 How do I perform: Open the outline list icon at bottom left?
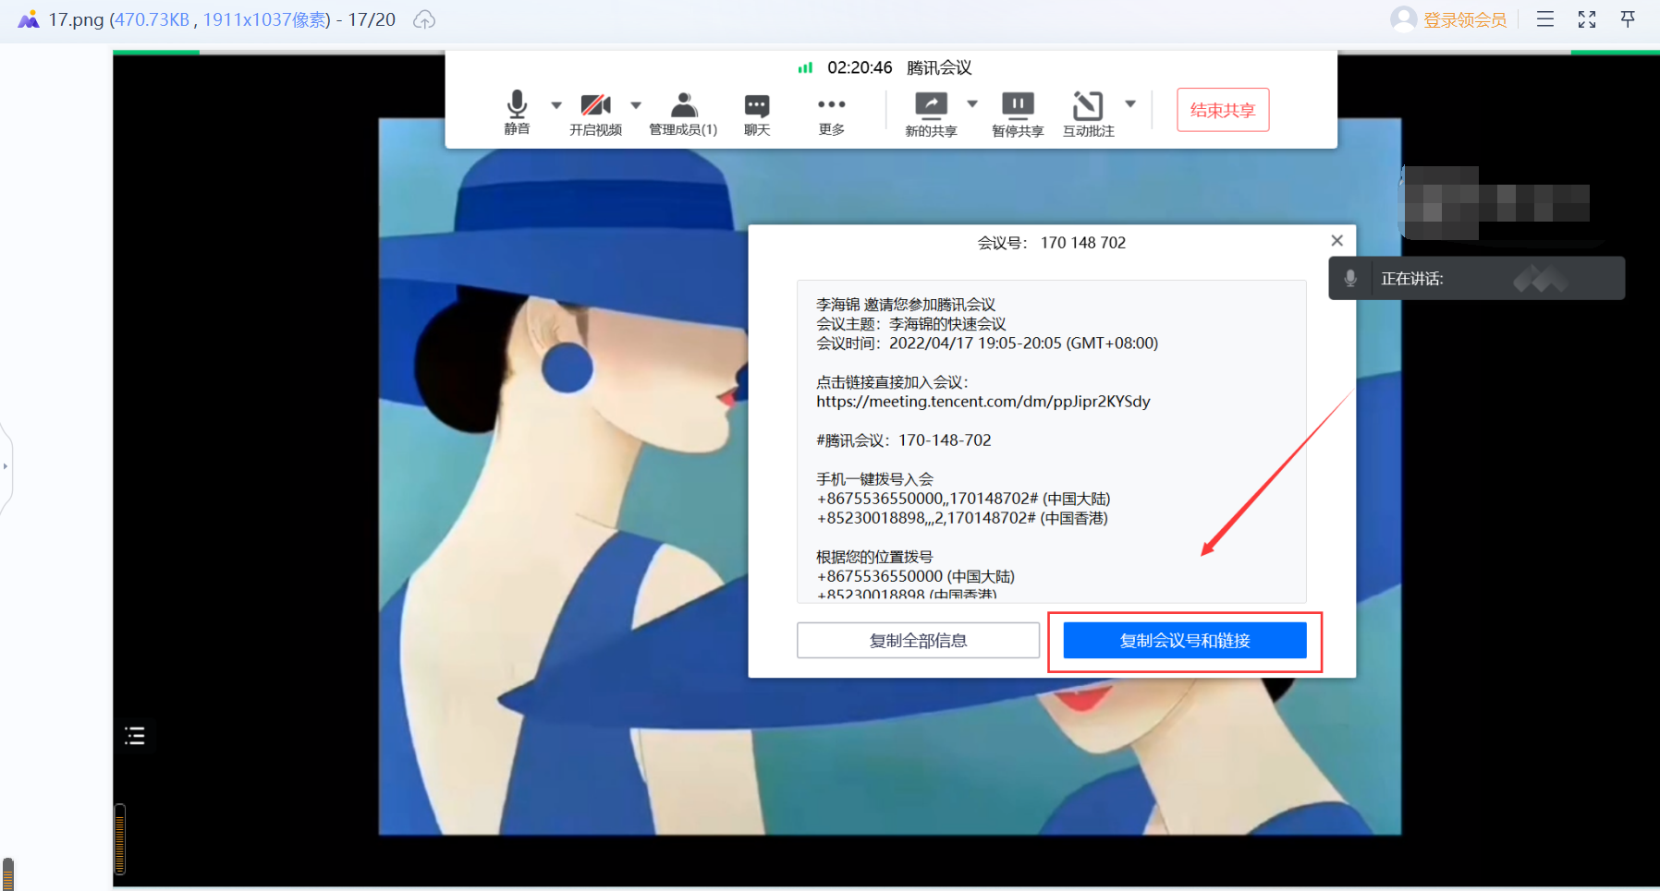(135, 735)
